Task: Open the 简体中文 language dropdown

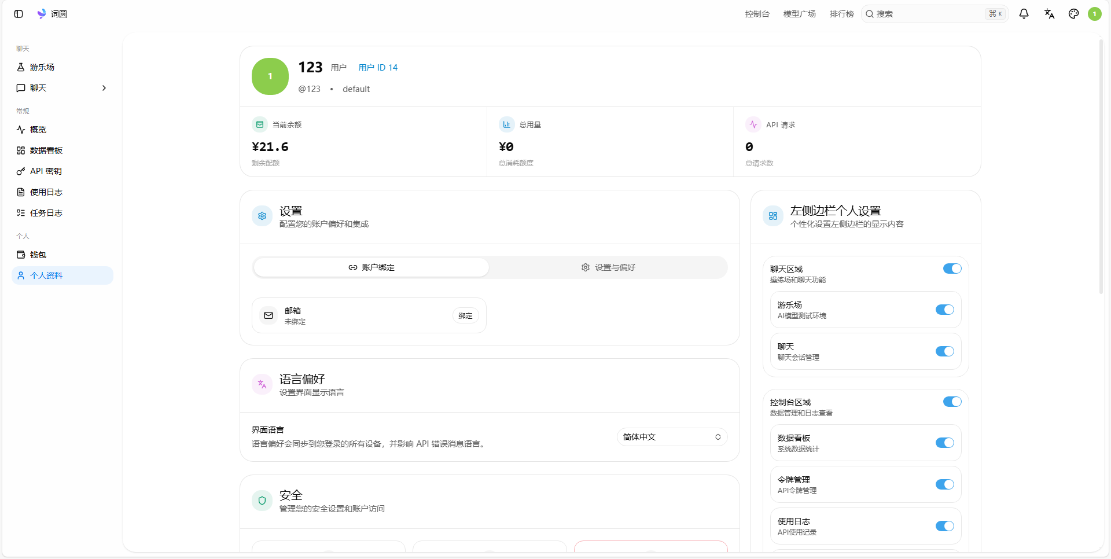Action: click(x=672, y=437)
